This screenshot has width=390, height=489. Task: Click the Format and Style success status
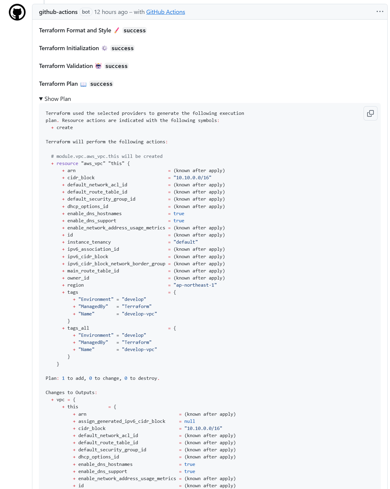coord(134,31)
